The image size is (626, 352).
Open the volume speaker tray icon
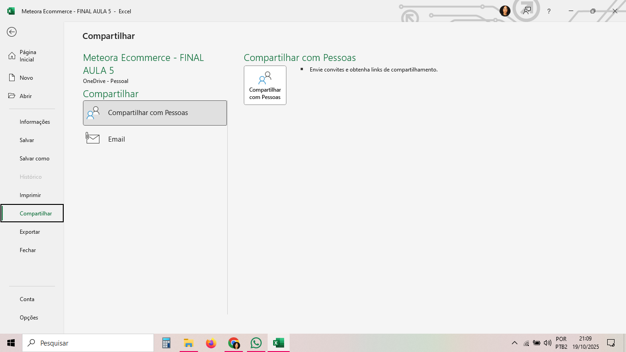tap(547, 343)
